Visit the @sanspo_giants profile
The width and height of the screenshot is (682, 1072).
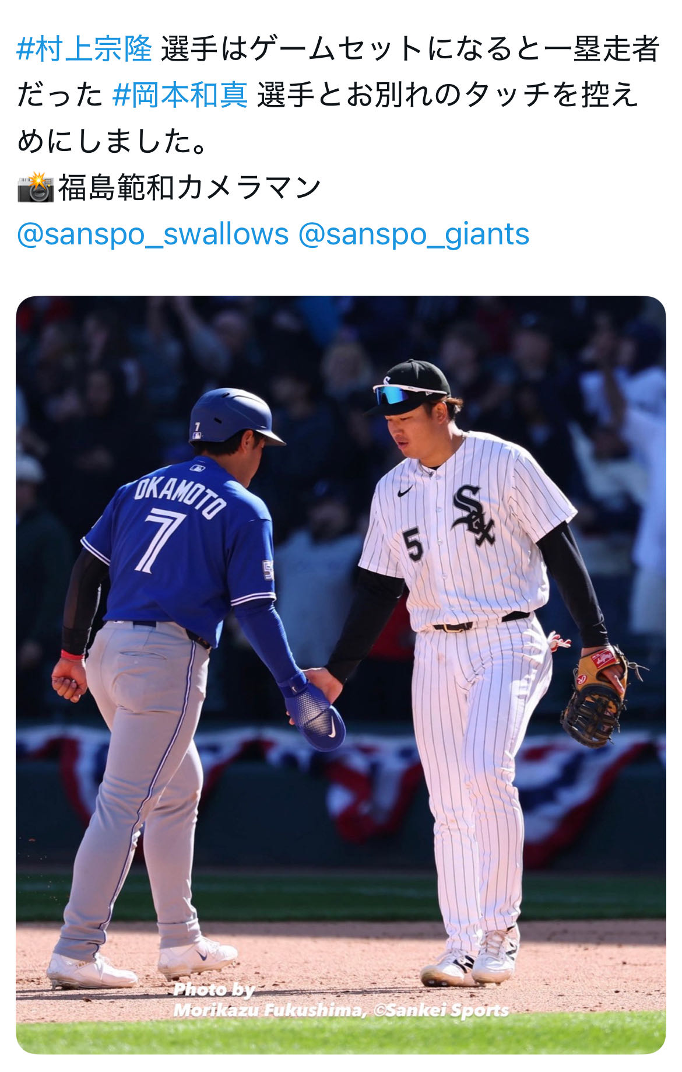click(x=414, y=234)
